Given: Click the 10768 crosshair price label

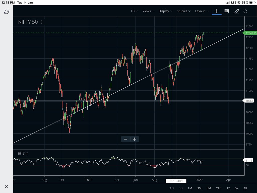Looking at the screenshot, I should [248, 101].
